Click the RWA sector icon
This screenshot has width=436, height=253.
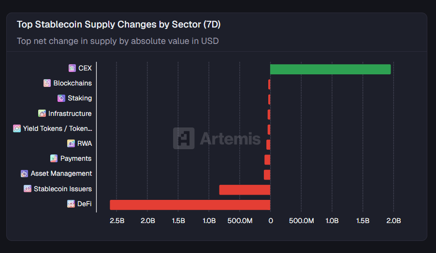71,143
